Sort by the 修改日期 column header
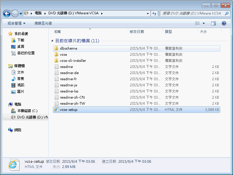 pyautogui.click(x=137, y=32)
